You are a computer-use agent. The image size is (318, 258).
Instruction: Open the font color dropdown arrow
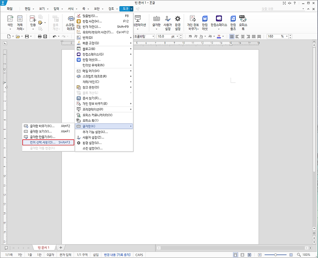(x=223, y=37)
